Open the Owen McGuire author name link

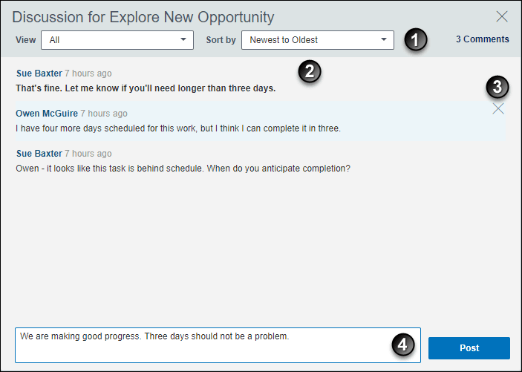47,113
